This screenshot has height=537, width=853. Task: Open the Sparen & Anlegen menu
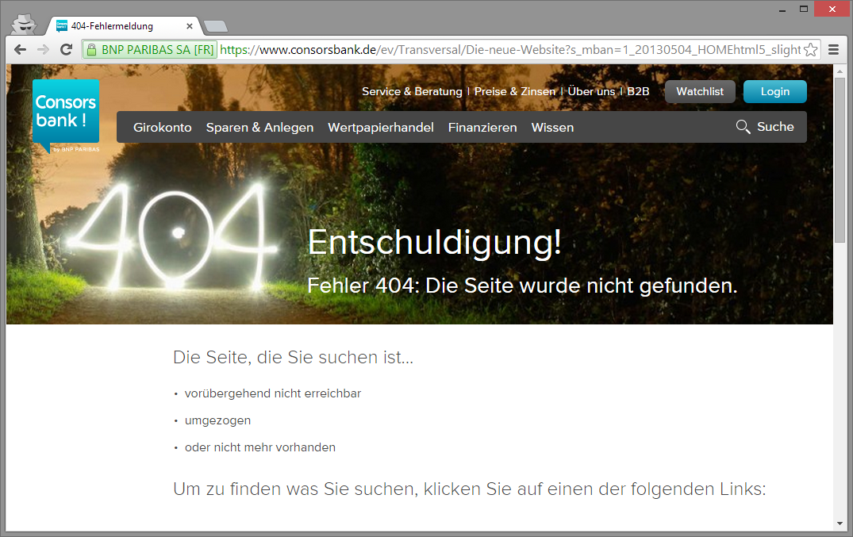click(x=259, y=128)
